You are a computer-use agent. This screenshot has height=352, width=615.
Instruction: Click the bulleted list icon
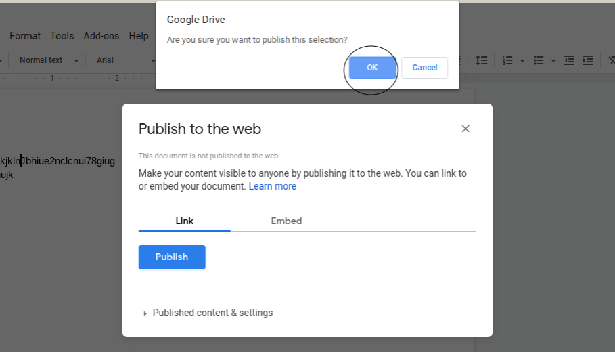pyautogui.click(x=539, y=60)
